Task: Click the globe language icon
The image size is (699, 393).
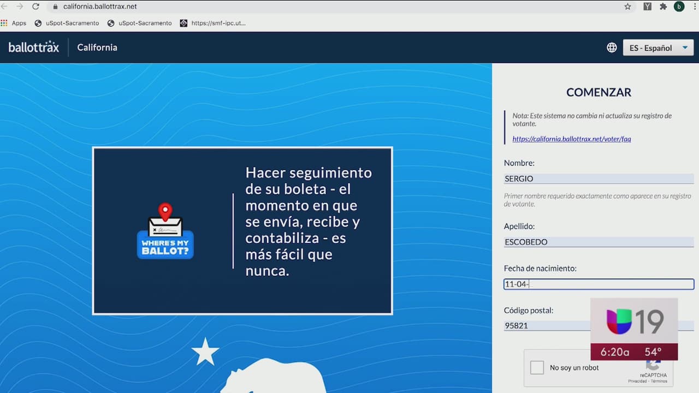Action: pyautogui.click(x=612, y=47)
